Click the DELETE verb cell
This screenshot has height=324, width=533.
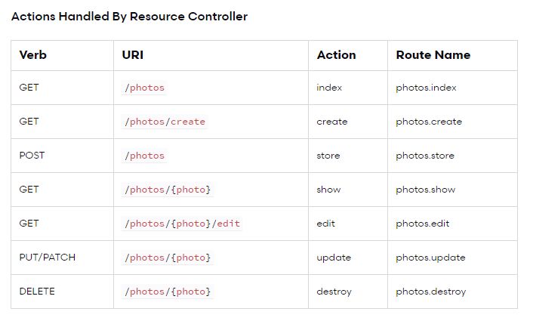(37, 292)
